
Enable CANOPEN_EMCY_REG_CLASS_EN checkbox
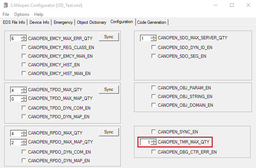[x=24, y=47]
